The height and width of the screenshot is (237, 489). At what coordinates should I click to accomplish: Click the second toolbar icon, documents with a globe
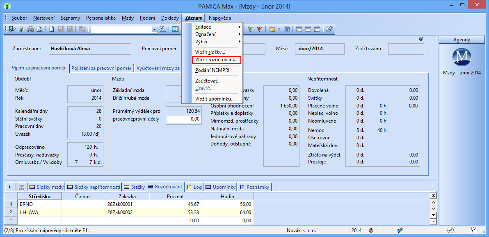[x=21, y=29]
